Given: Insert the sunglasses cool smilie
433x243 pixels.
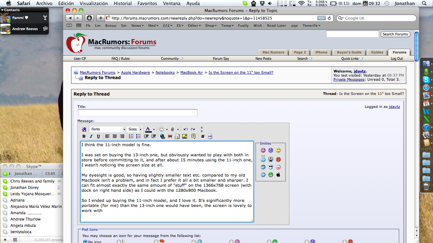Looking at the screenshot, I should pos(271,167).
